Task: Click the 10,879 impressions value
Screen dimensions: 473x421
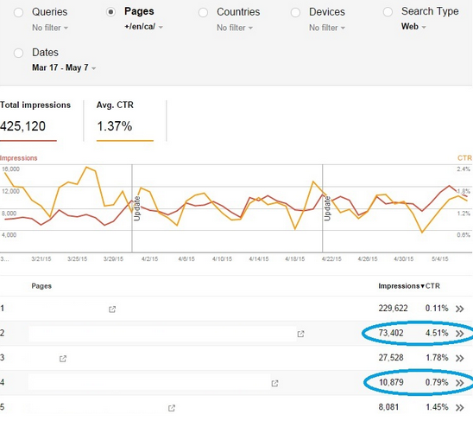Action: (391, 383)
